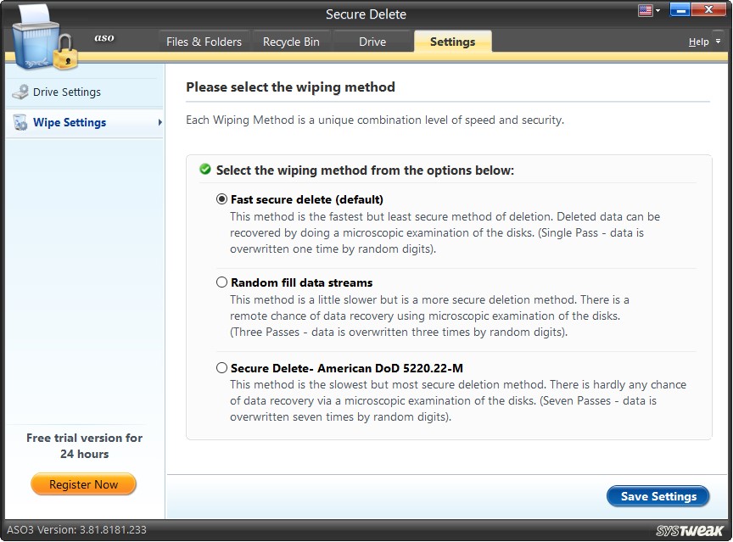Click the aso logo in the toolbar
The height and width of the screenshot is (542, 733).
pos(104,38)
